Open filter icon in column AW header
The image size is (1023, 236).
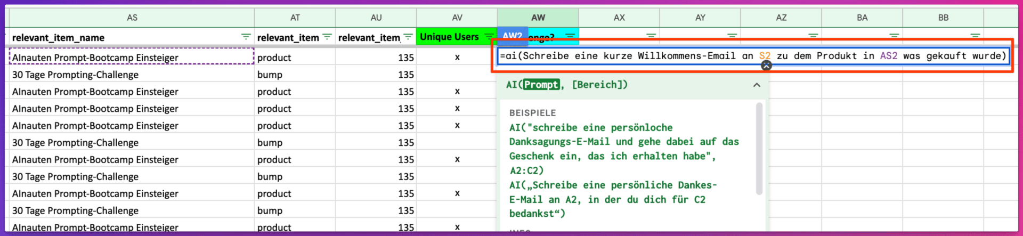click(x=570, y=36)
